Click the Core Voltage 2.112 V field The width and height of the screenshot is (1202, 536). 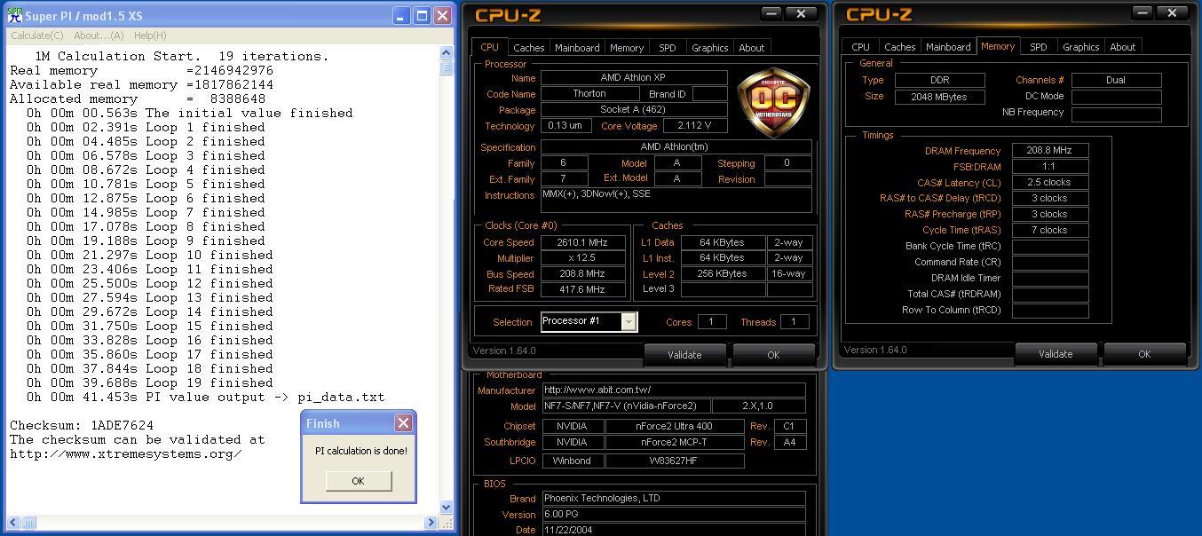[693, 126]
